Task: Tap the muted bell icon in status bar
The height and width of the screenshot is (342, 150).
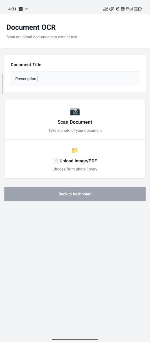Action: click(118, 9)
